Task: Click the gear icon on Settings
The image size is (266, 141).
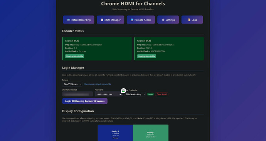Action: pyautogui.click(x=163, y=20)
